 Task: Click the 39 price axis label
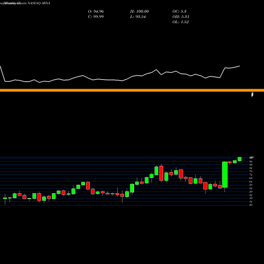click(251, 198)
